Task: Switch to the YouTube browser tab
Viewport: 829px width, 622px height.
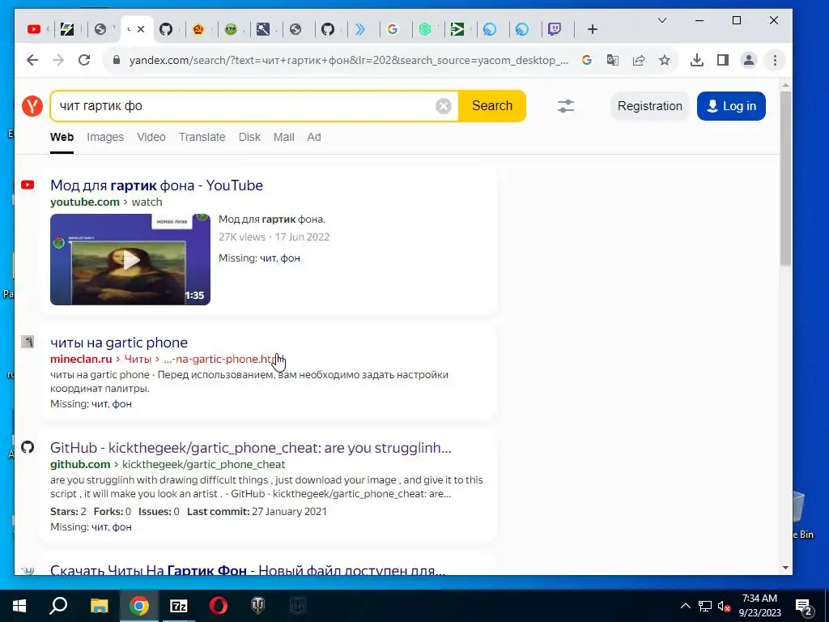Action: click(34, 29)
